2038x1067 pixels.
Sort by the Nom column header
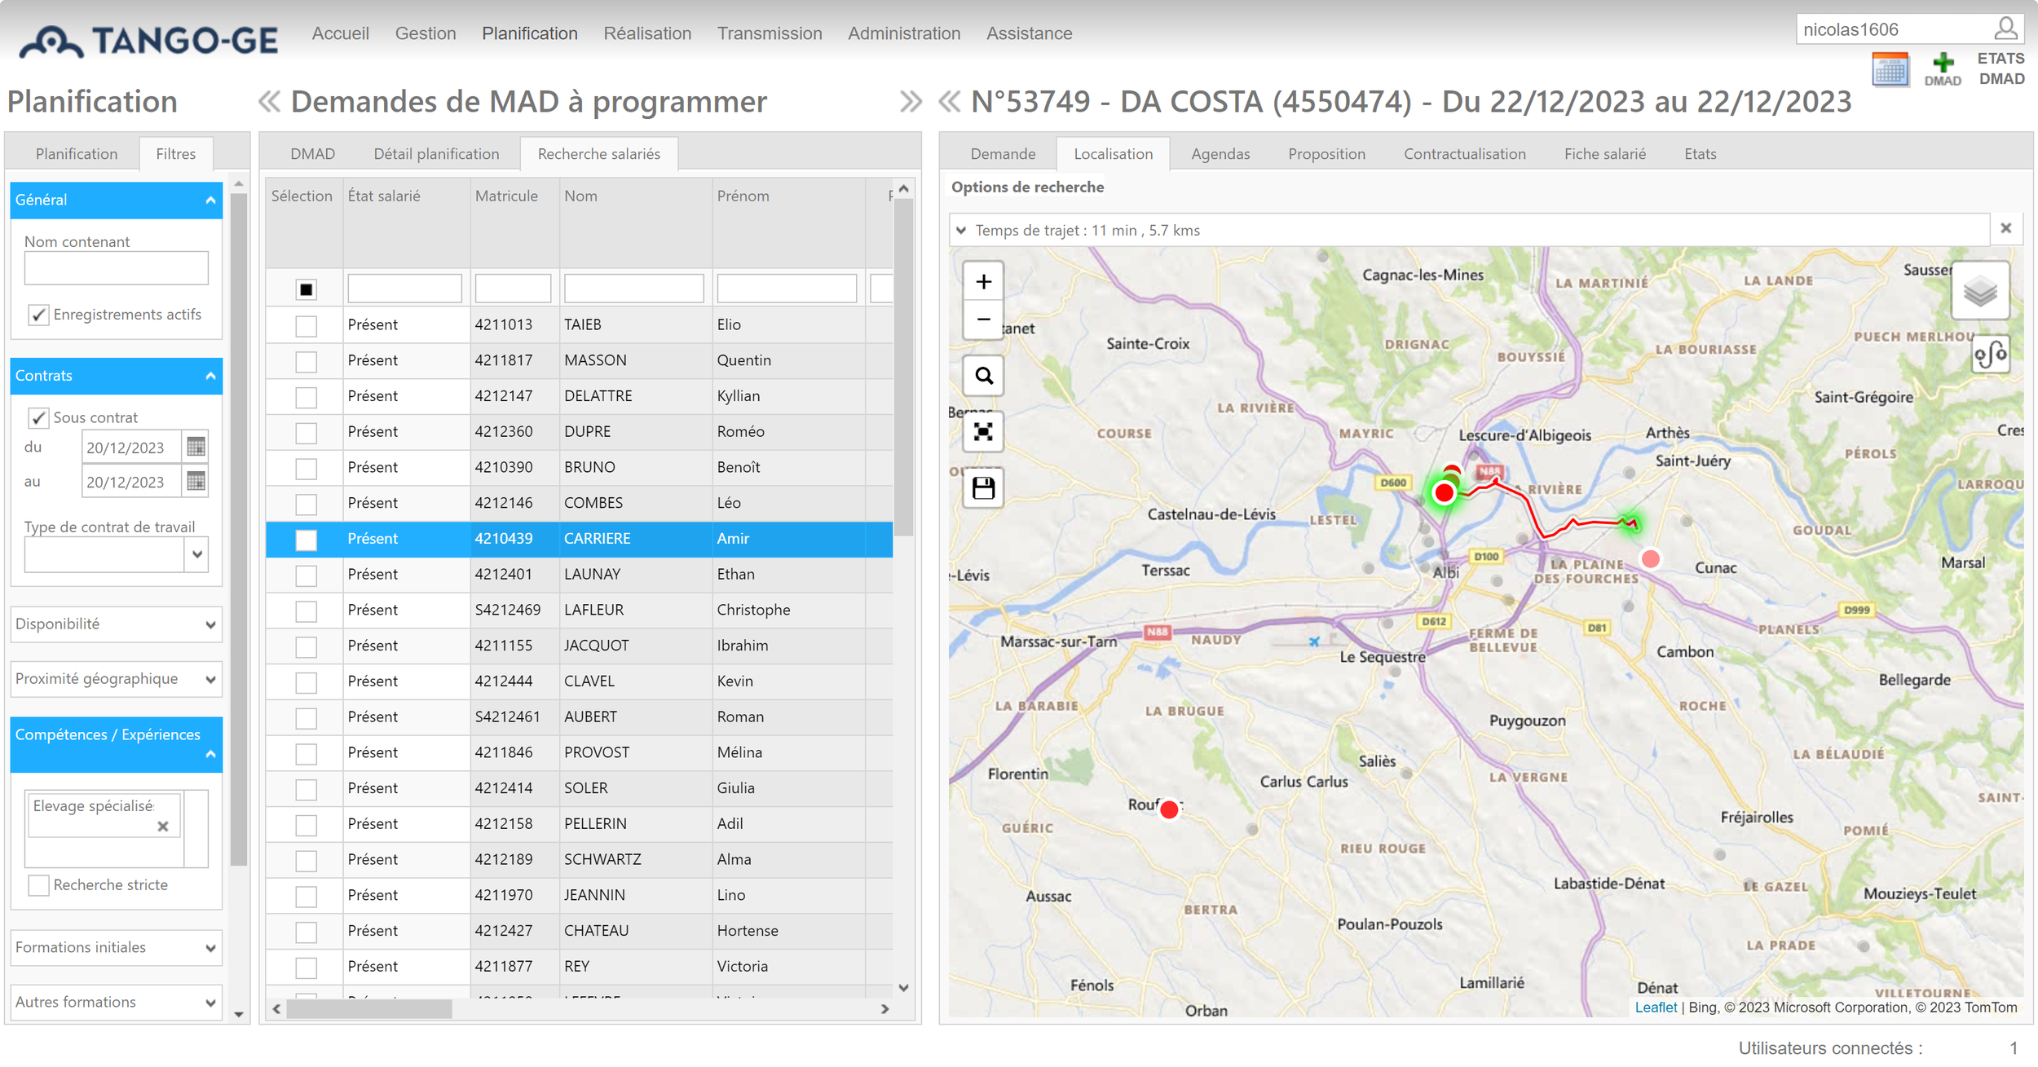[580, 196]
